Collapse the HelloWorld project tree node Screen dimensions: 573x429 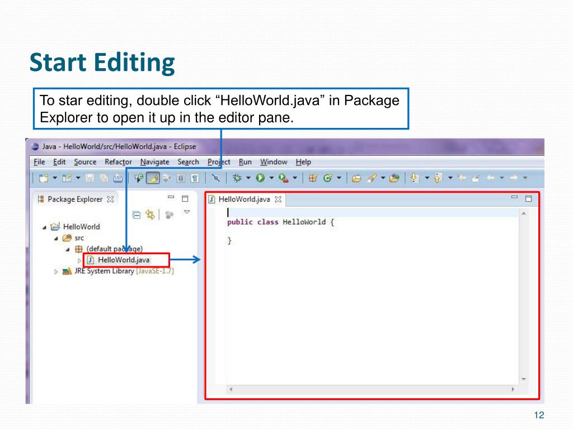pyautogui.click(x=44, y=227)
